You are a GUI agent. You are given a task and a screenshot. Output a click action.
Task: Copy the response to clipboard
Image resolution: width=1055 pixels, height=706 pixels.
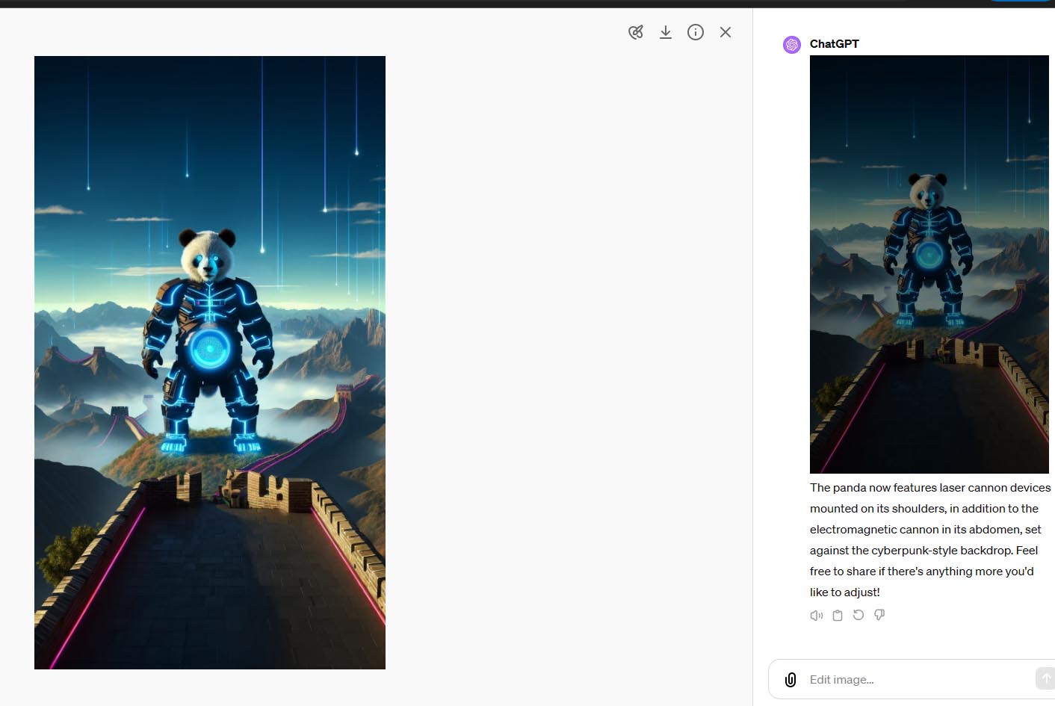838,616
